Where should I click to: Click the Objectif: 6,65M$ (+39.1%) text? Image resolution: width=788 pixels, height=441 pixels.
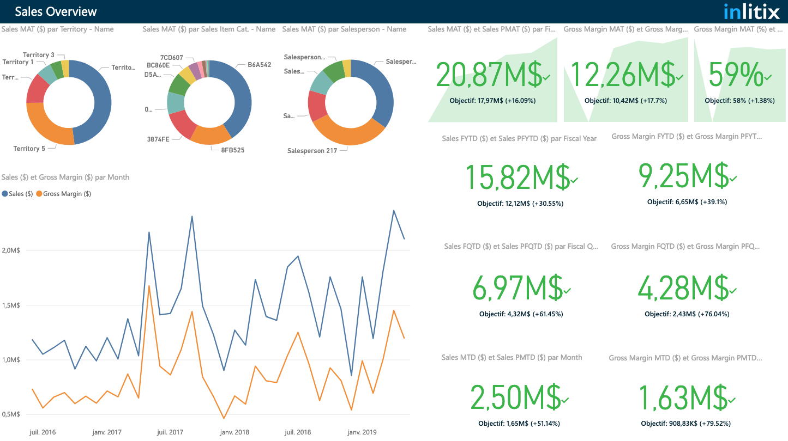tap(687, 202)
